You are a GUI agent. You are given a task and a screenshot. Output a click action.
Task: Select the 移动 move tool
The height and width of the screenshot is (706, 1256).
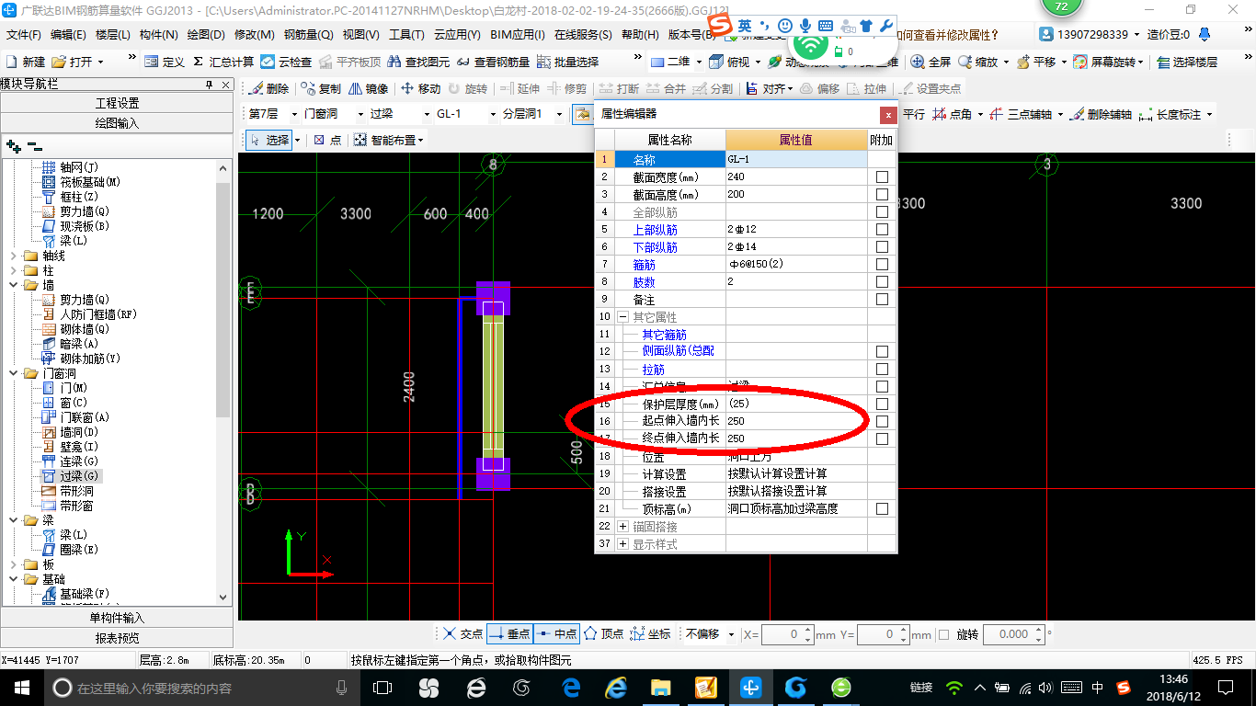tap(420, 89)
